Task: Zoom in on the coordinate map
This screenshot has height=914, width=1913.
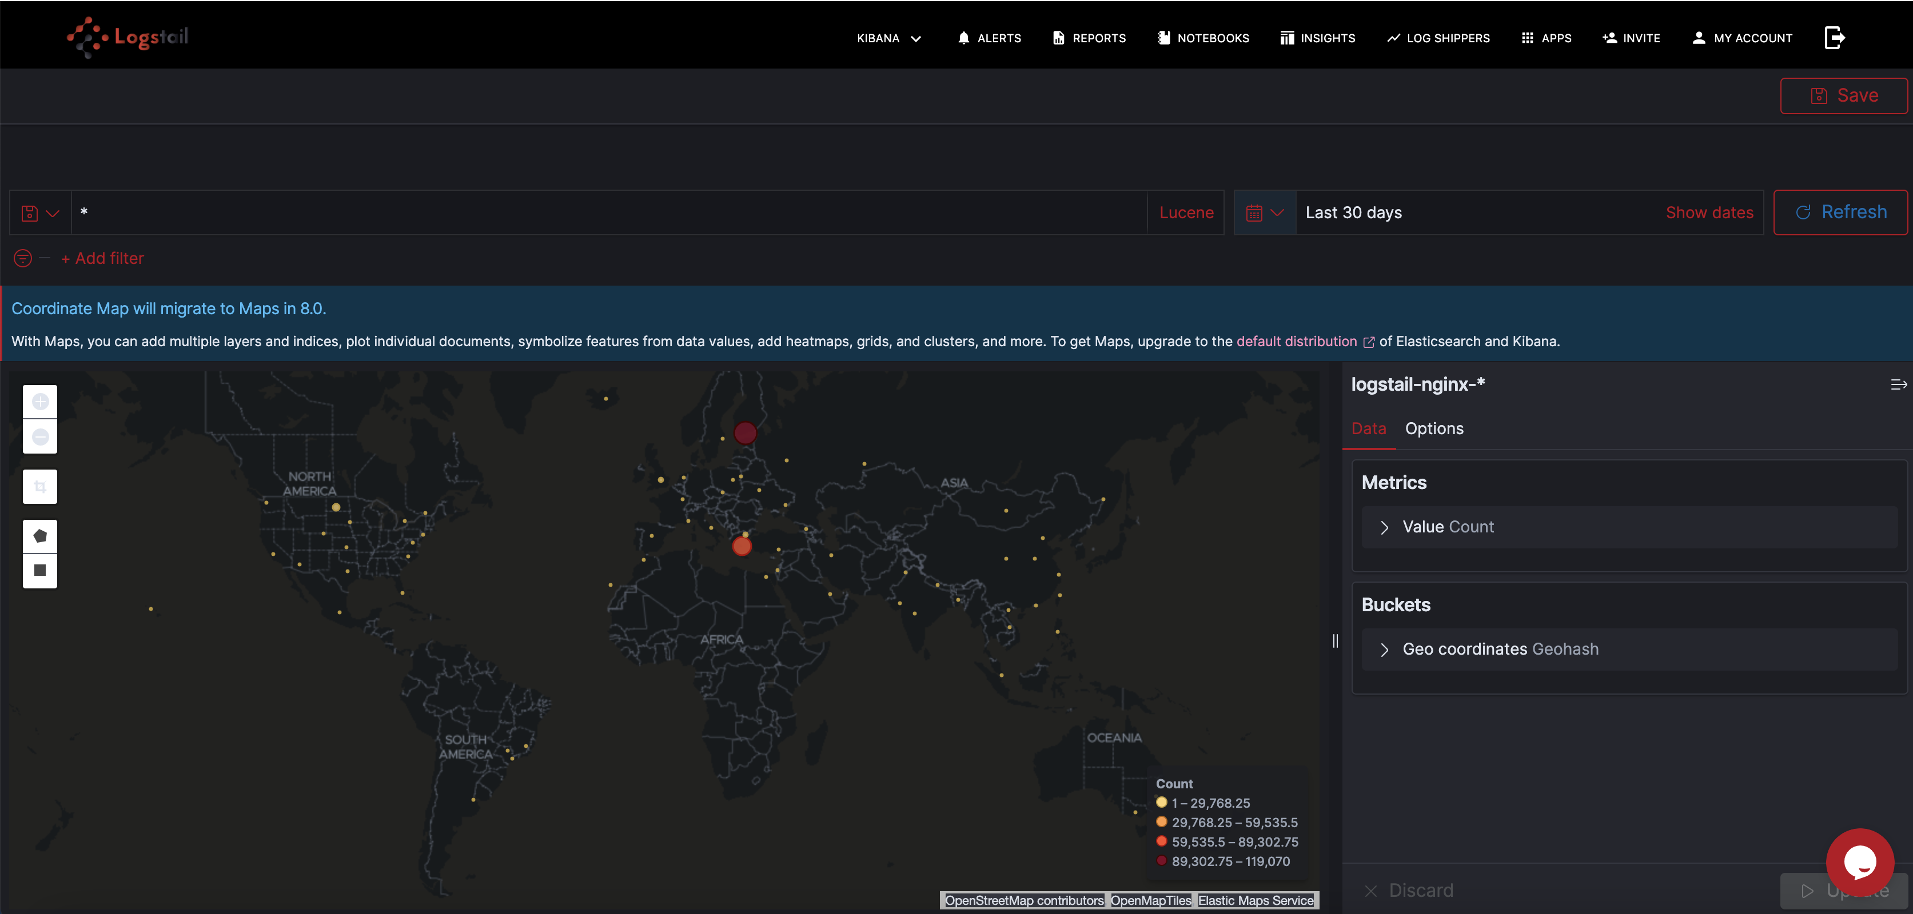Action: click(x=40, y=402)
